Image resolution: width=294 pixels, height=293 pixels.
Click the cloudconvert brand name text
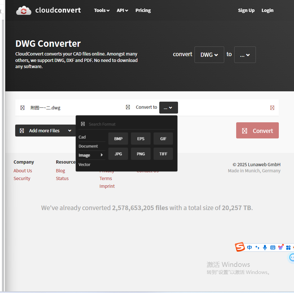click(x=58, y=10)
